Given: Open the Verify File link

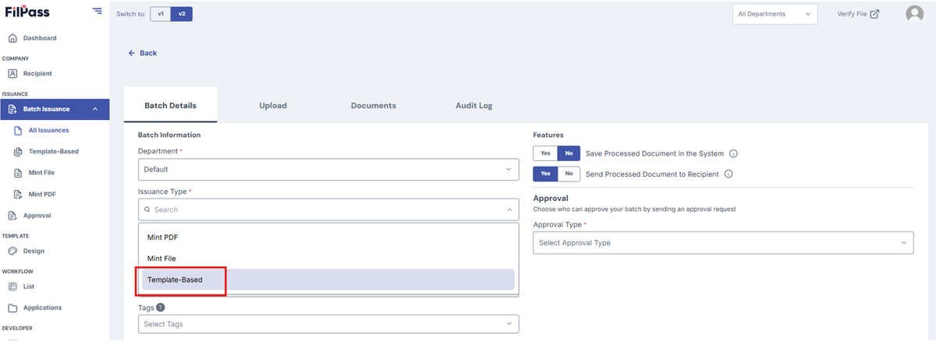Looking at the screenshot, I should coord(858,14).
